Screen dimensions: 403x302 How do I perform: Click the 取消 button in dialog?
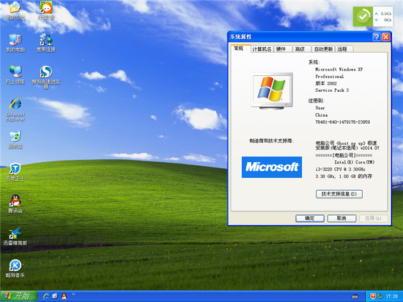pos(341,218)
